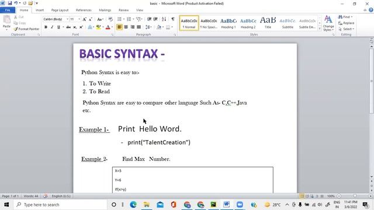
Task: Click the Word Help question mark icon
Action: click(x=371, y=10)
